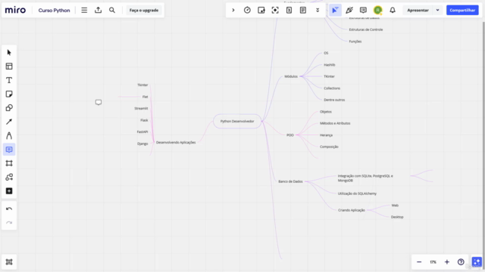Open board search magnifier
This screenshot has width=485, height=272.
click(x=112, y=10)
